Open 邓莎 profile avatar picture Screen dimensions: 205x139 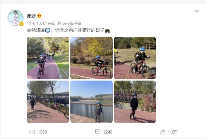[15, 18]
